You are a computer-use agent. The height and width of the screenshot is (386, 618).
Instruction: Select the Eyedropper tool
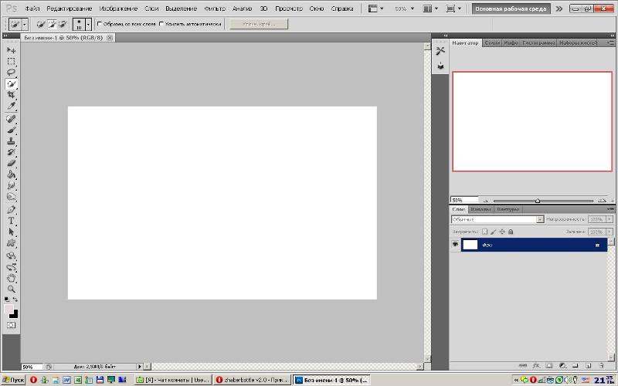[x=11, y=106]
